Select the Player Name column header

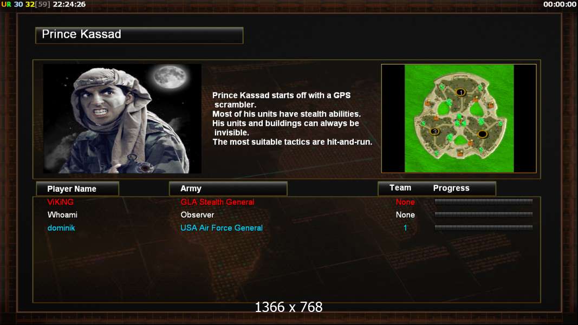(77, 188)
